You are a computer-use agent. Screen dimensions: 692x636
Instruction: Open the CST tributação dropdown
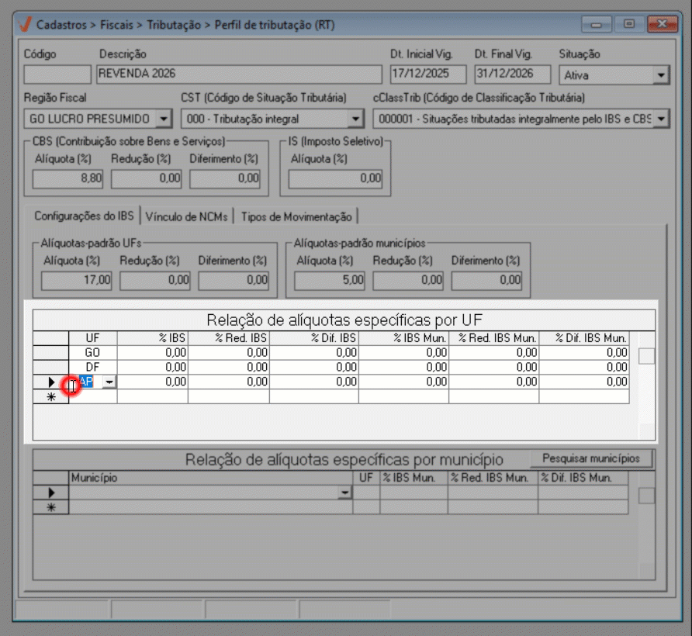pyautogui.click(x=355, y=119)
